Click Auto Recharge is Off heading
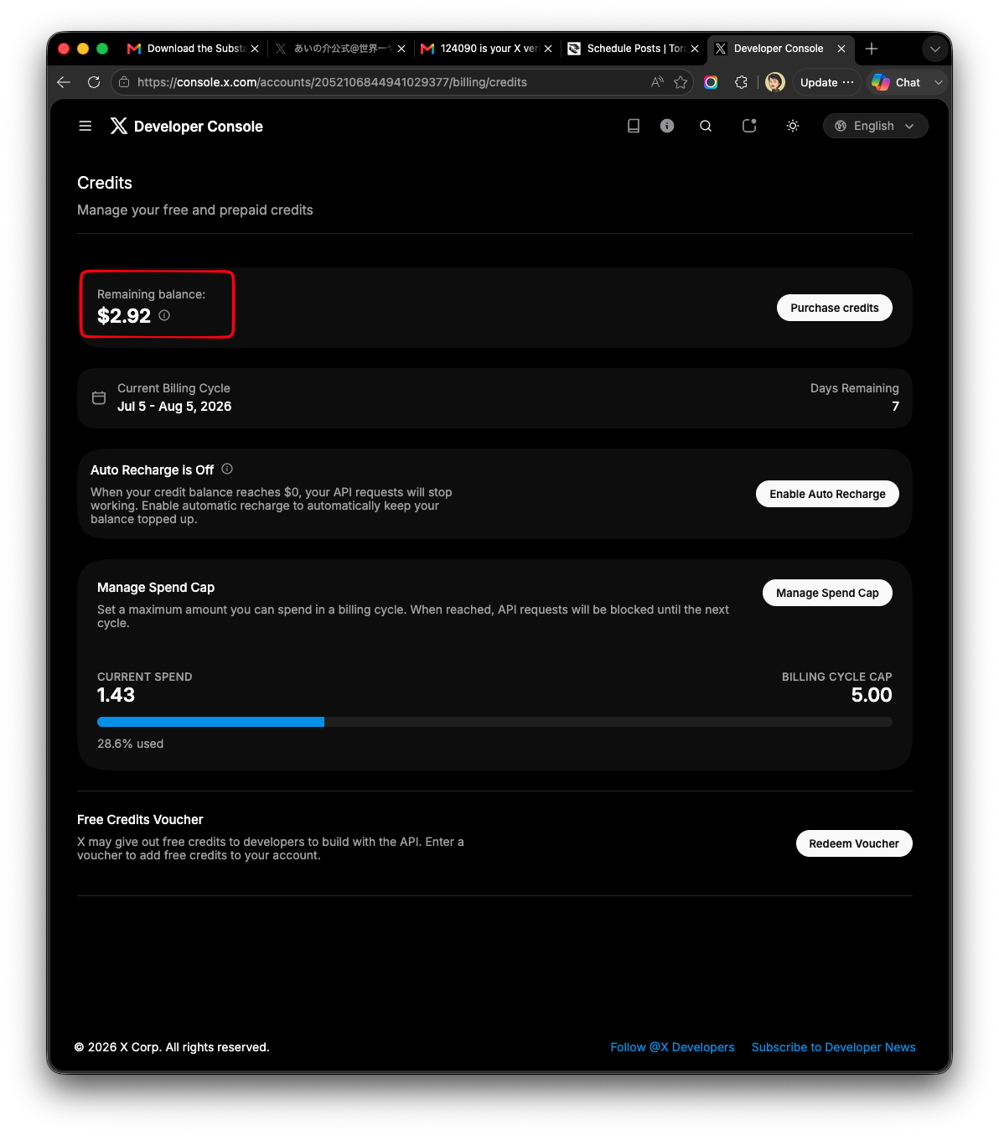Image resolution: width=999 pixels, height=1136 pixels. tap(153, 470)
